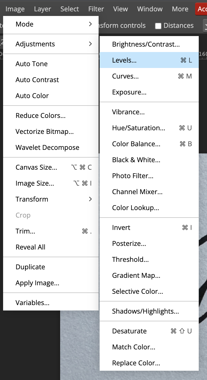Viewport: 207px width, 380px height.
Task: Open the Levels adjustment
Action: click(x=149, y=60)
